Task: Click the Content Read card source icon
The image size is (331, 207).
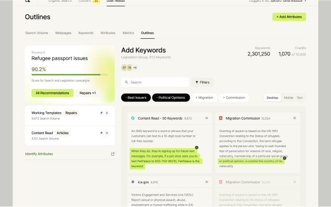Action: [133, 118]
